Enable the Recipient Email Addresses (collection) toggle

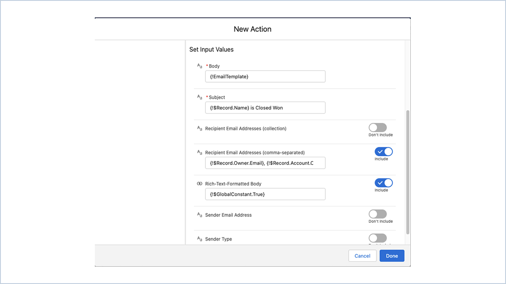pyautogui.click(x=378, y=128)
